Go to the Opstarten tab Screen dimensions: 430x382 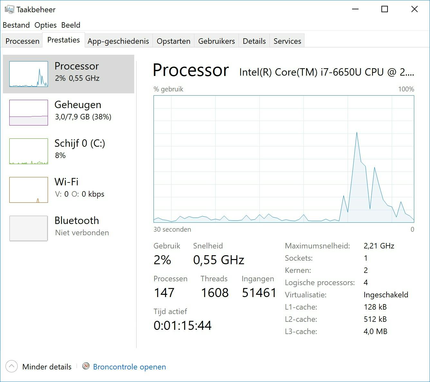[173, 41]
